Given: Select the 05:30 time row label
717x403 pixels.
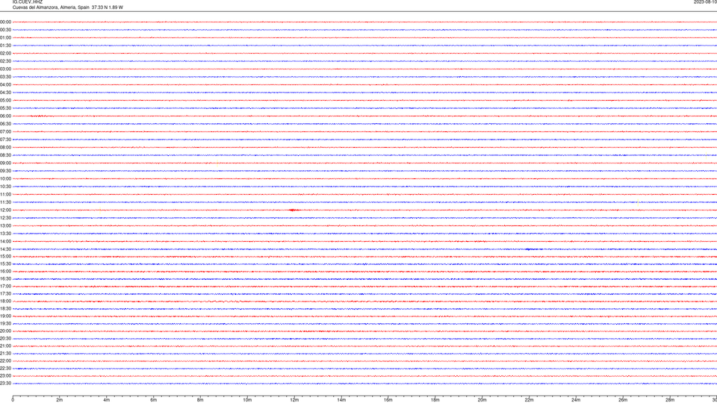Looking at the screenshot, I should click(x=5, y=107).
